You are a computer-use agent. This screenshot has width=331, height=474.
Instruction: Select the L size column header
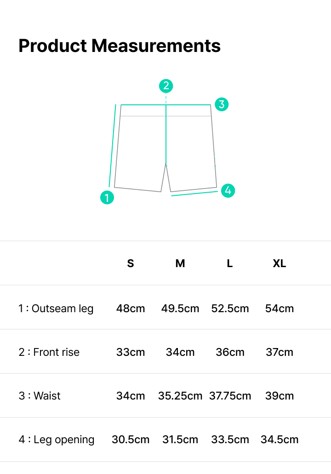pos(230,263)
